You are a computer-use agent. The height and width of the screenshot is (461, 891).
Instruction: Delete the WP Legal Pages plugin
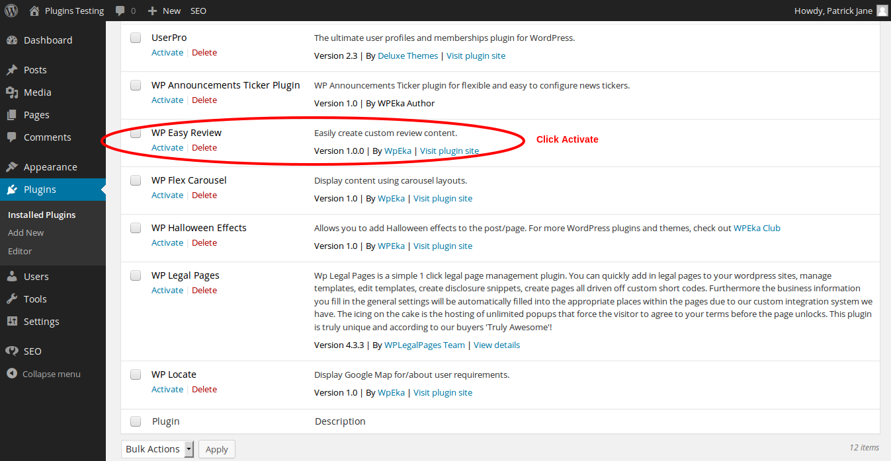(204, 291)
